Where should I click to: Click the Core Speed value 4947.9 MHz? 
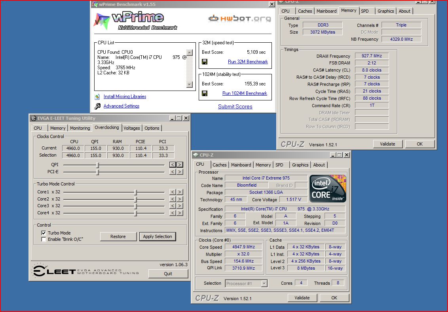(x=243, y=247)
